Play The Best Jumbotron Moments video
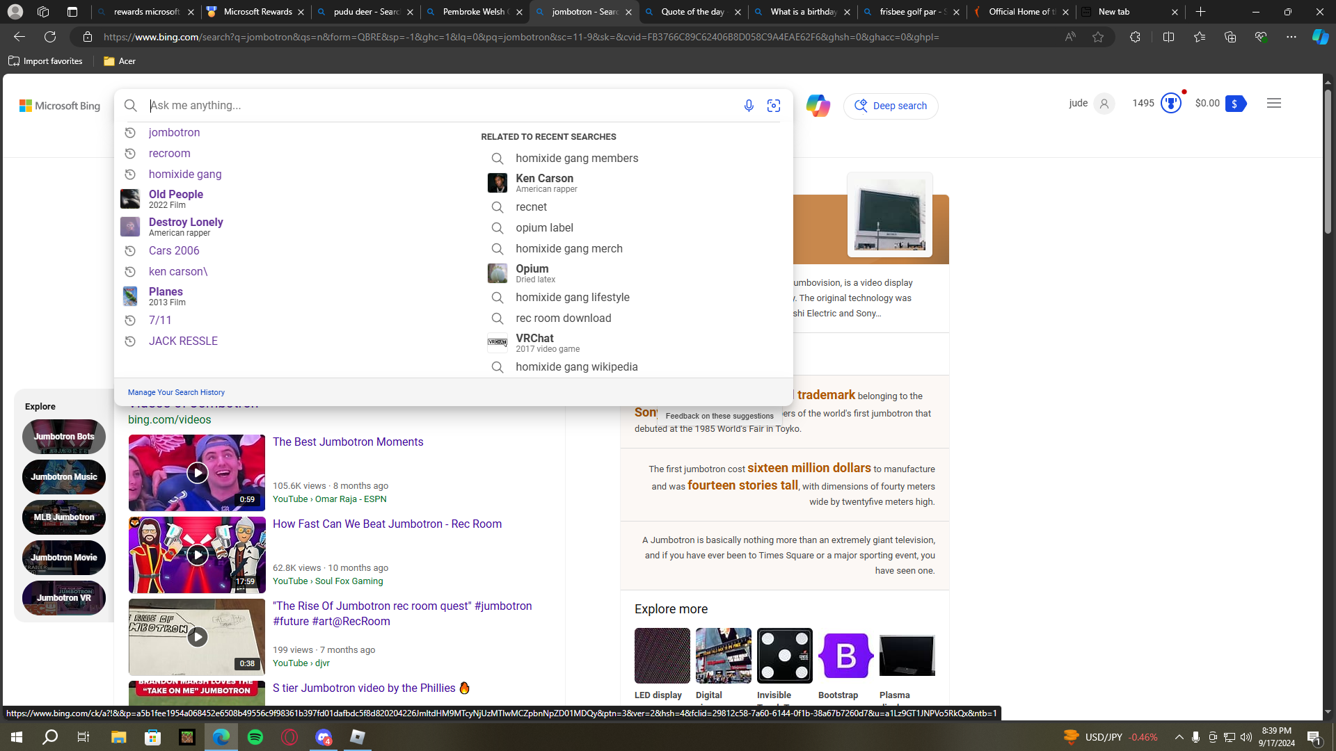1336x751 pixels. (x=197, y=473)
